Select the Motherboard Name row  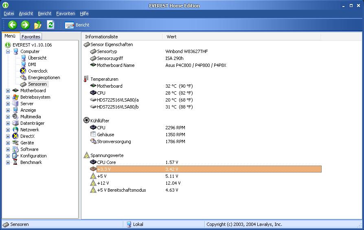[x=206, y=65]
